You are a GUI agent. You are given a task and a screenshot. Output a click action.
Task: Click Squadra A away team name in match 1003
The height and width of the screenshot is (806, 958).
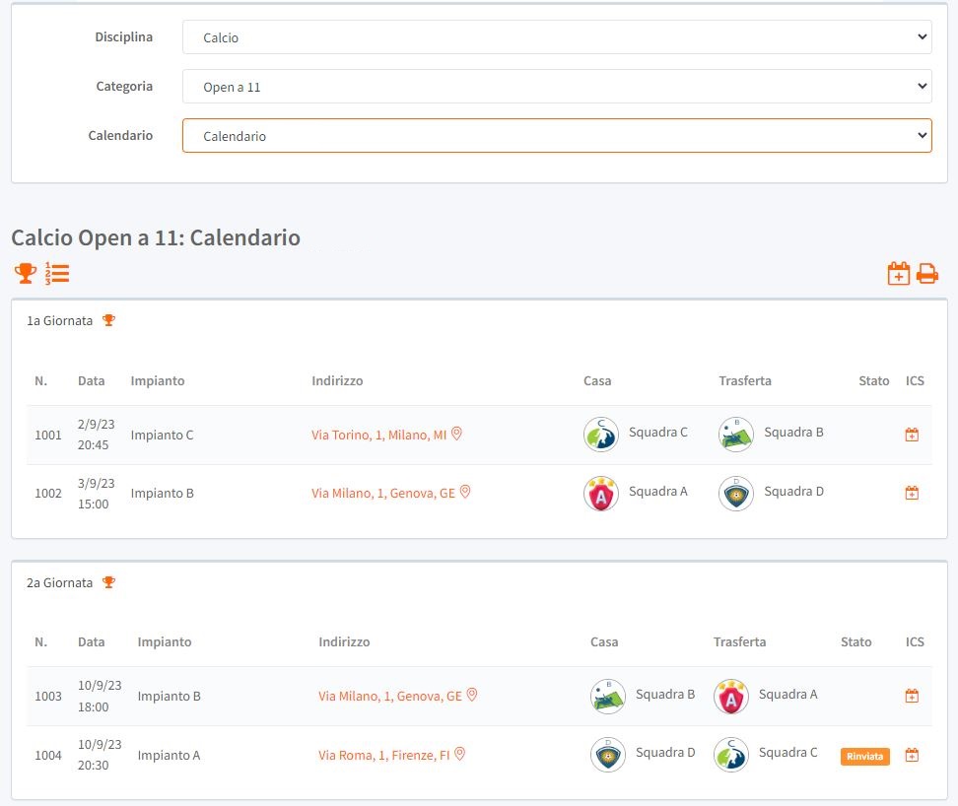click(x=787, y=694)
